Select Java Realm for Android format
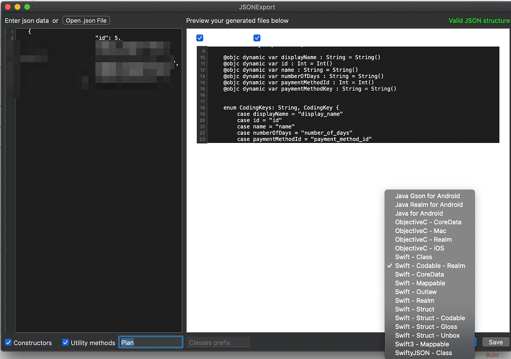This screenshot has height=359, width=511. (x=429, y=205)
